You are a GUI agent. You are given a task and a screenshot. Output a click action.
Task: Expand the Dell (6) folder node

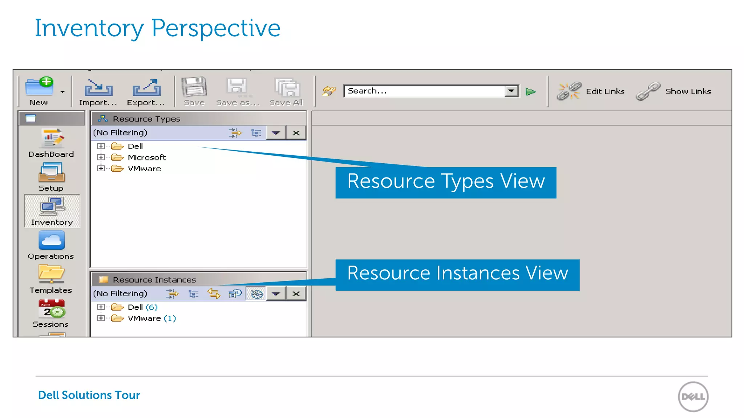coord(101,307)
